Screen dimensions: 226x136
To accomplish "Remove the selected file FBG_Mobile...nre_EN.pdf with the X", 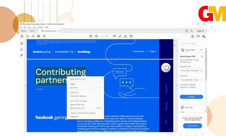I will click(x=201, y=71).
